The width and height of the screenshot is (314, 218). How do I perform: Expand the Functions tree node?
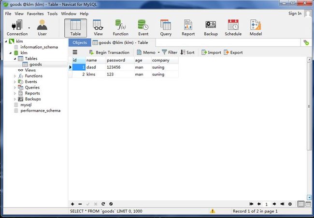(15, 76)
